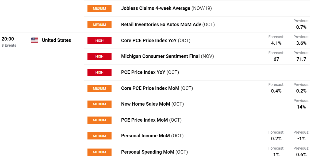Click MEDIUM badge for Jobless Claims 4-week Average

pyautogui.click(x=99, y=9)
